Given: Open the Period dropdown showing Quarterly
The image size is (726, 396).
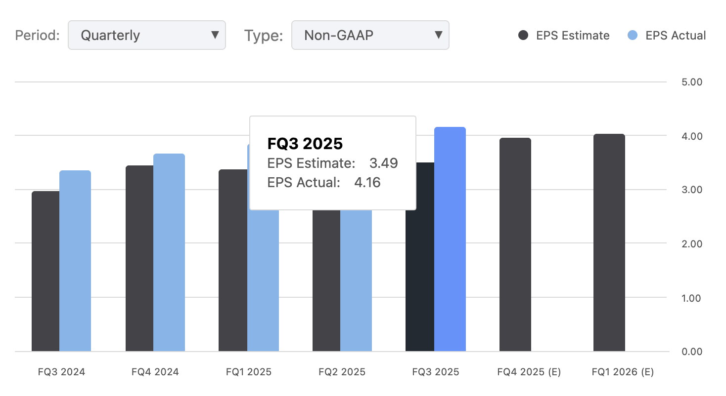Looking at the screenshot, I should point(146,35).
